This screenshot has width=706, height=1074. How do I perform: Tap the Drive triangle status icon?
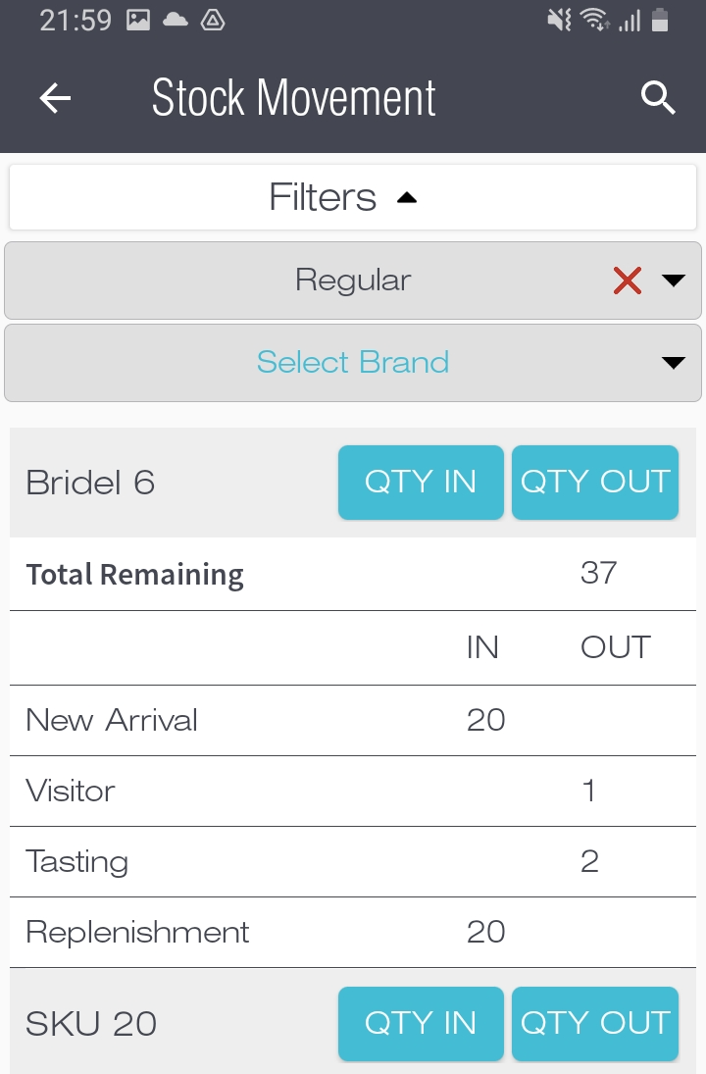[213, 21]
